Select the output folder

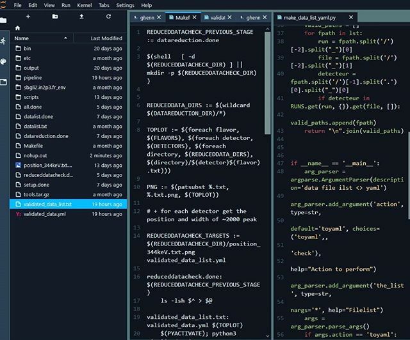(x=69, y=68)
